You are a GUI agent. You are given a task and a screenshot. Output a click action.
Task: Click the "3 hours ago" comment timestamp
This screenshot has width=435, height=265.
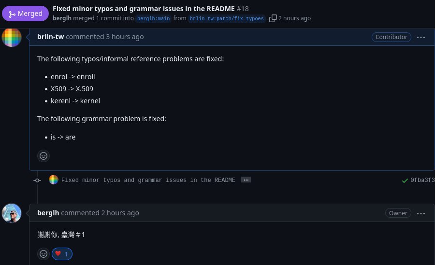(125, 37)
